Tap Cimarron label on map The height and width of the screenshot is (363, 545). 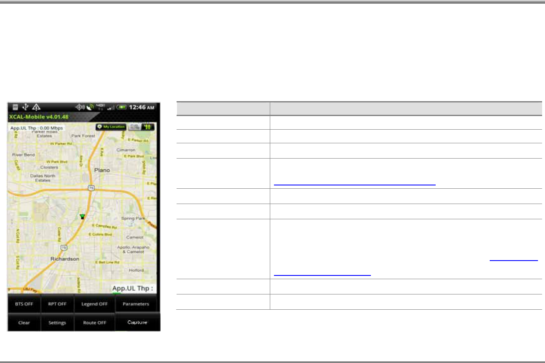125,150
